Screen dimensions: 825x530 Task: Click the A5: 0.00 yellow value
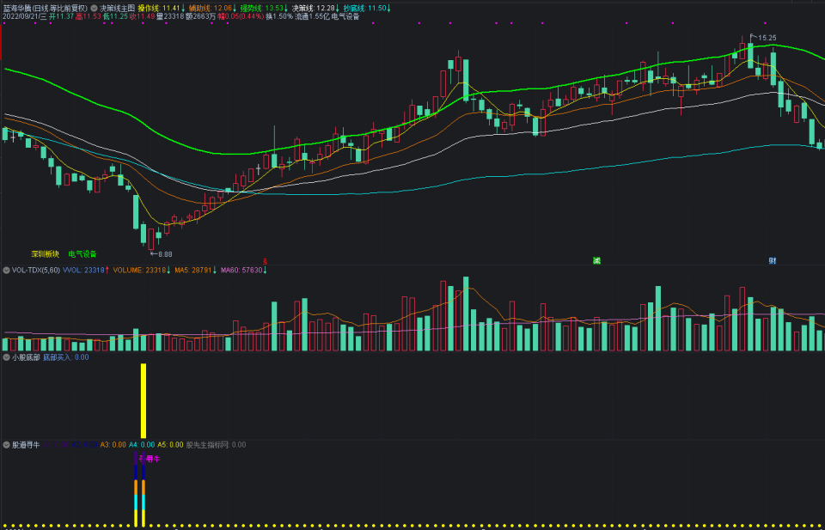pyautogui.click(x=170, y=445)
